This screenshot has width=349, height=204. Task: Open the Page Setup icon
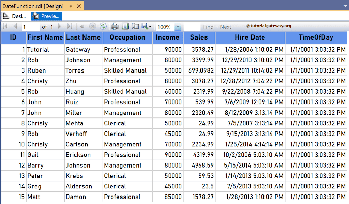click(x=136, y=27)
